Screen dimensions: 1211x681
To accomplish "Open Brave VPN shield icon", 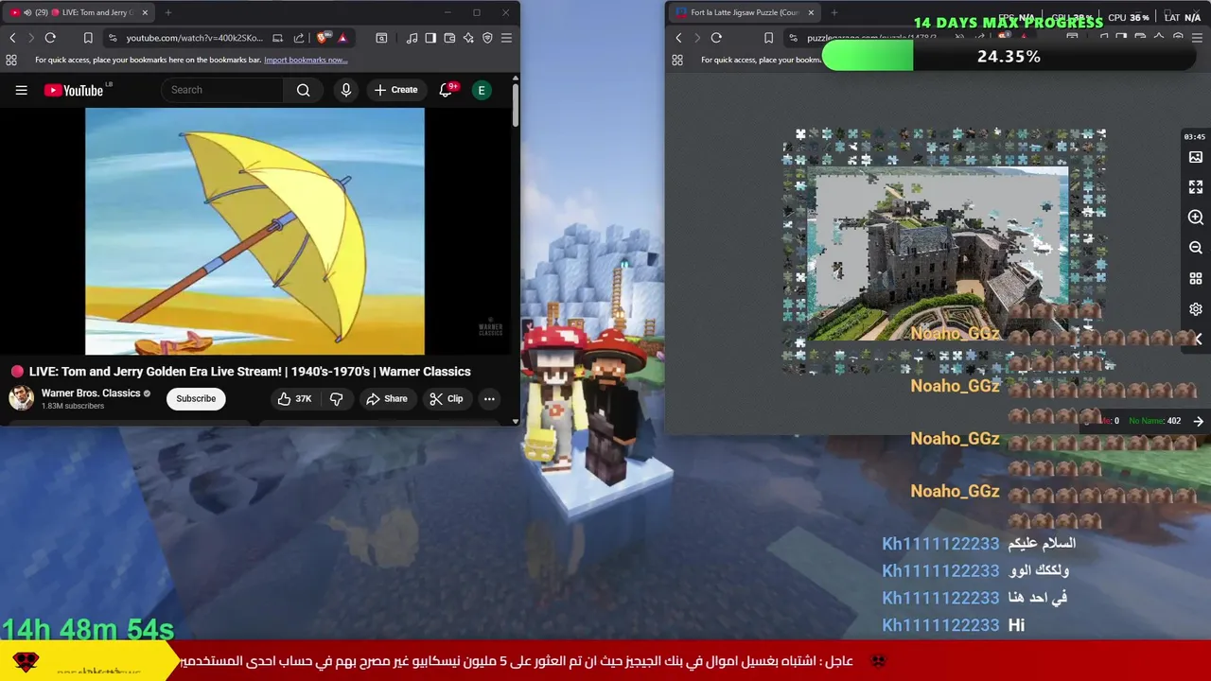I will pyautogui.click(x=487, y=38).
